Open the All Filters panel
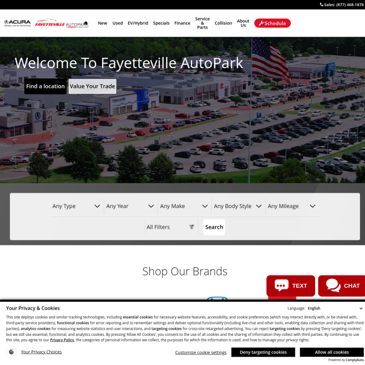The height and width of the screenshot is (365, 365). [x=171, y=227]
